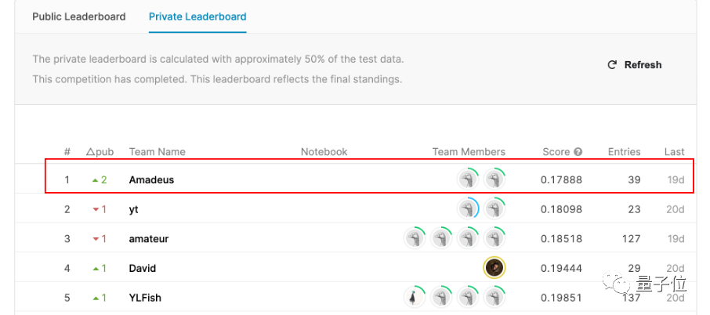The height and width of the screenshot is (315, 710).
Task: Open David's brown team member avatar
Action: point(494,268)
